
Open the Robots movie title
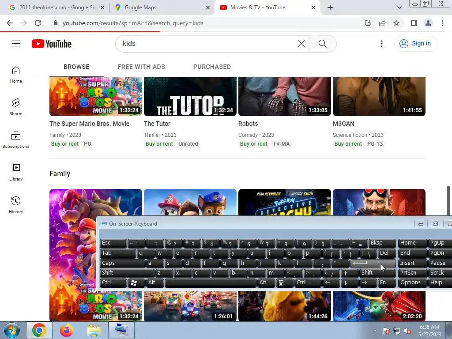click(248, 124)
